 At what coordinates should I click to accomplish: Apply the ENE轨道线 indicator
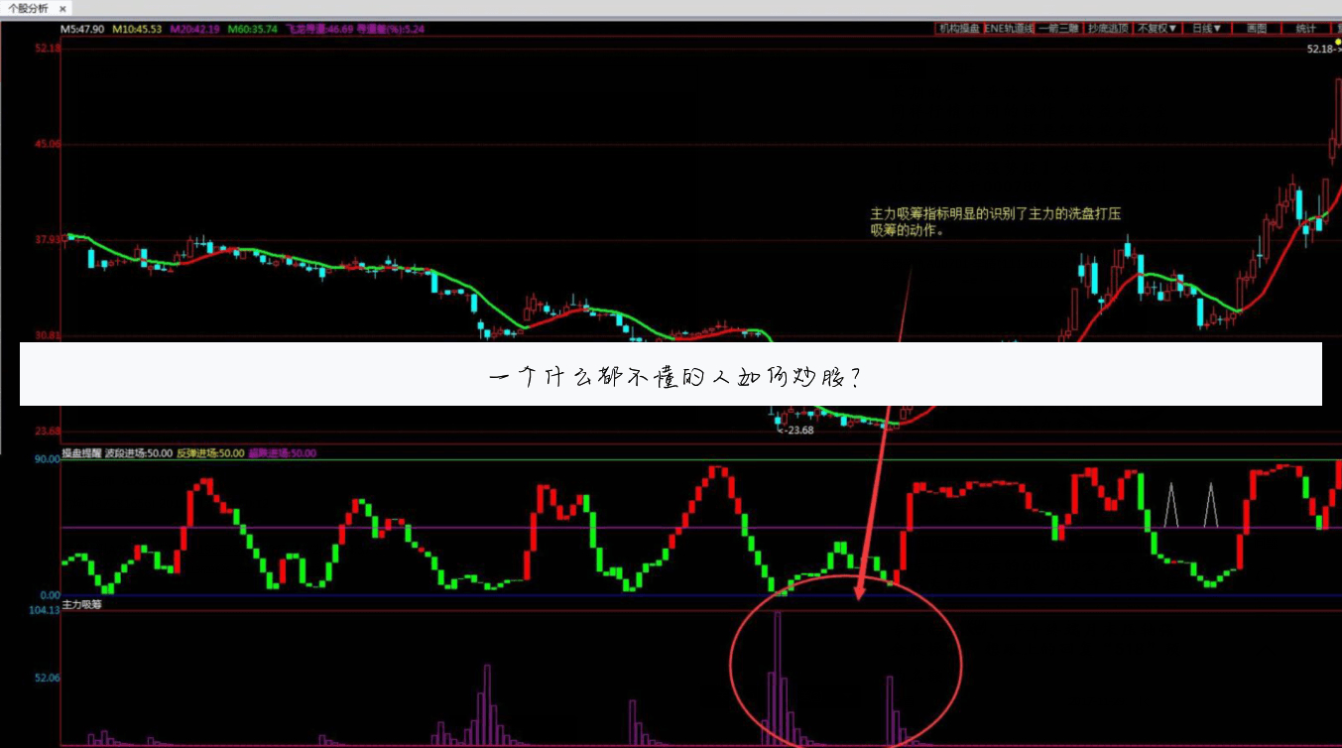[1008, 29]
